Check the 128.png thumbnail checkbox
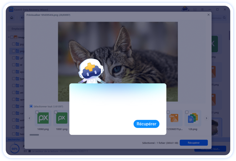Viewport: 236px width, 161px height. [187, 112]
